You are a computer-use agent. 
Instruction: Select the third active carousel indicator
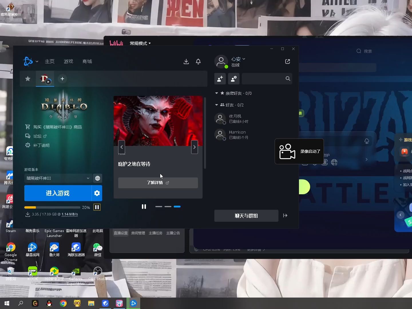(x=177, y=207)
